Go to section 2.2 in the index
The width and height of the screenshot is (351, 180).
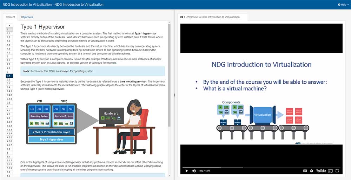click(x=9, y=64)
